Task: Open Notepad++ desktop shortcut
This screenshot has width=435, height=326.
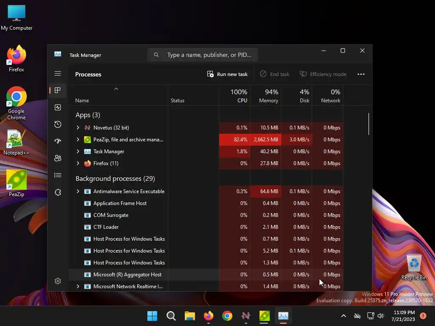Action: pyautogui.click(x=17, y=142)
